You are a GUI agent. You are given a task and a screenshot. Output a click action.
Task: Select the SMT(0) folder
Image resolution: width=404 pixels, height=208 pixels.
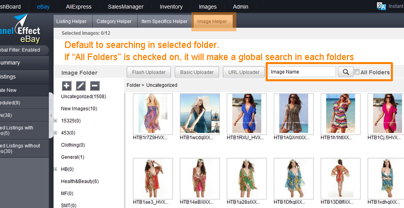point(69,205)
